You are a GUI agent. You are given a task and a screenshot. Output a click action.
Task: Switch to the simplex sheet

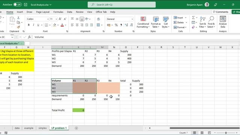point(42,128)
